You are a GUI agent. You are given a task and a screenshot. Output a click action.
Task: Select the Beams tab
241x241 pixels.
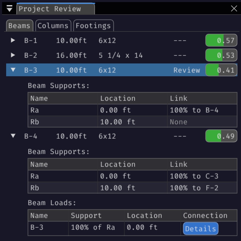click(19, 25)
